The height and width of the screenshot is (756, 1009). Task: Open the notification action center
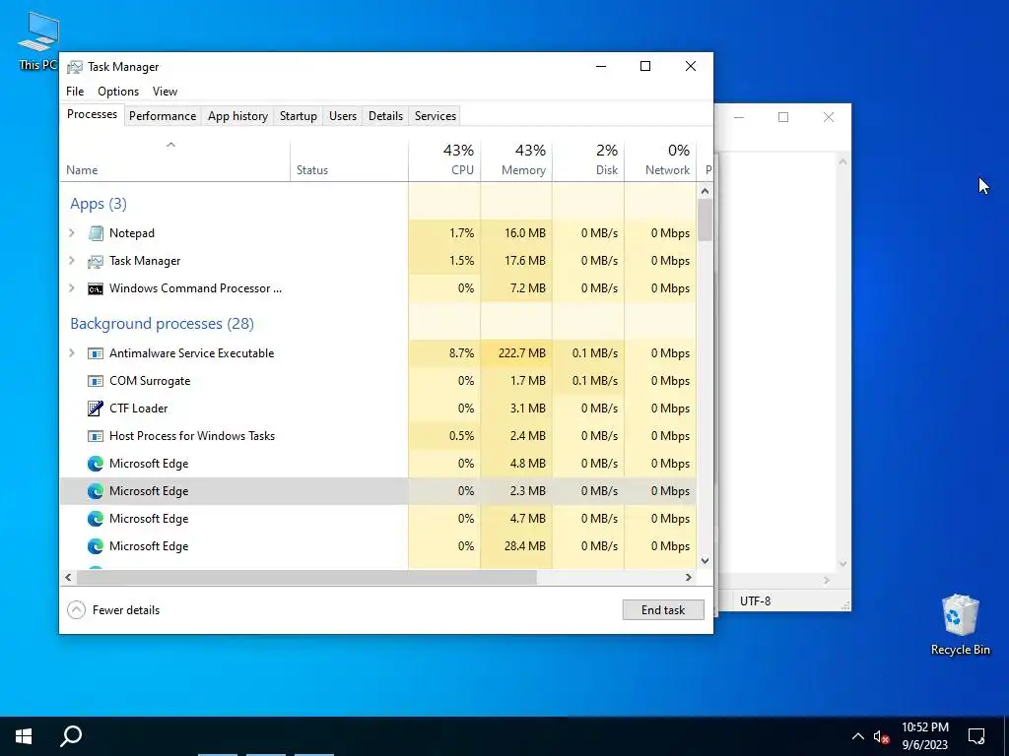976,736
